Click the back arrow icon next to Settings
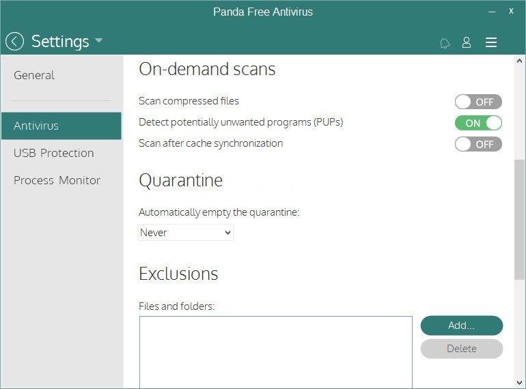 point(14,42)
